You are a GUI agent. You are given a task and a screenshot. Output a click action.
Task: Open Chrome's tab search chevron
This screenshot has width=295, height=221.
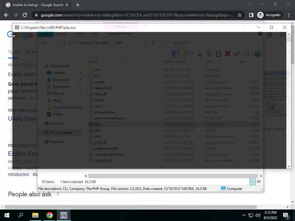coord(249,4)
